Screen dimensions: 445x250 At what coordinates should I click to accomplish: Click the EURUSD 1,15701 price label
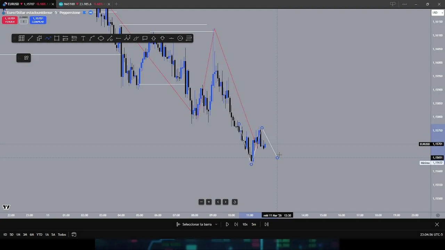[x=431, y=144]
